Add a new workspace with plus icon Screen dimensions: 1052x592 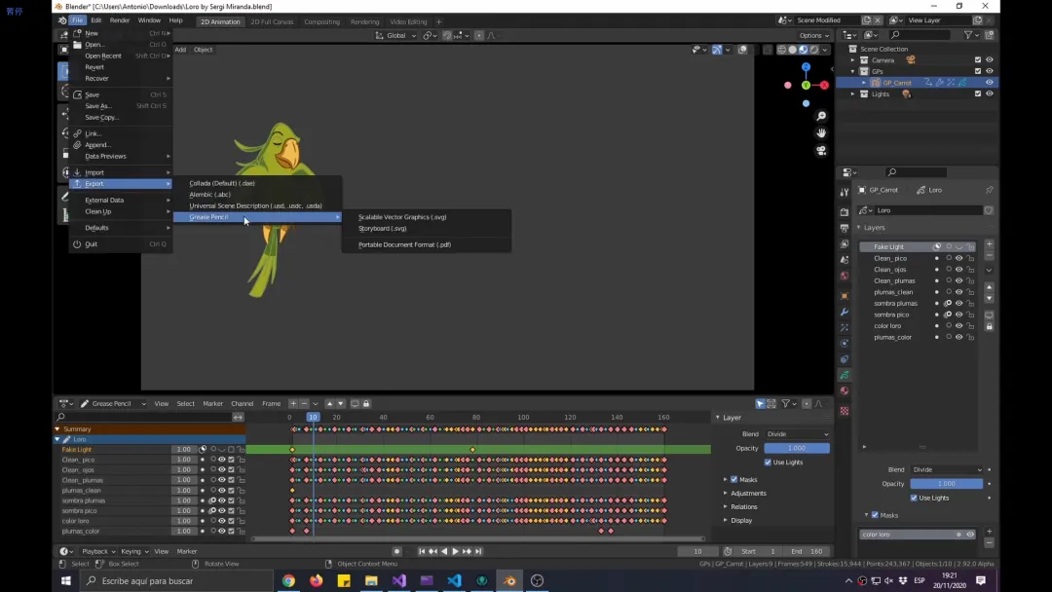click(x=438, y=21)
